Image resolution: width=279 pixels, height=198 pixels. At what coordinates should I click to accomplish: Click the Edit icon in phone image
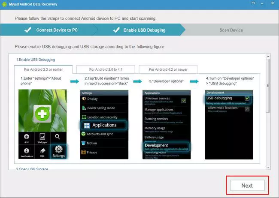(42, 151)
